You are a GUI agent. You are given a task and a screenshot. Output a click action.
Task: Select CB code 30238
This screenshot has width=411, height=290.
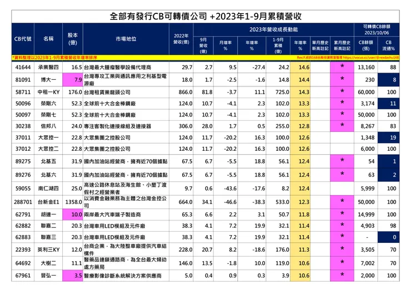[23, 126]
